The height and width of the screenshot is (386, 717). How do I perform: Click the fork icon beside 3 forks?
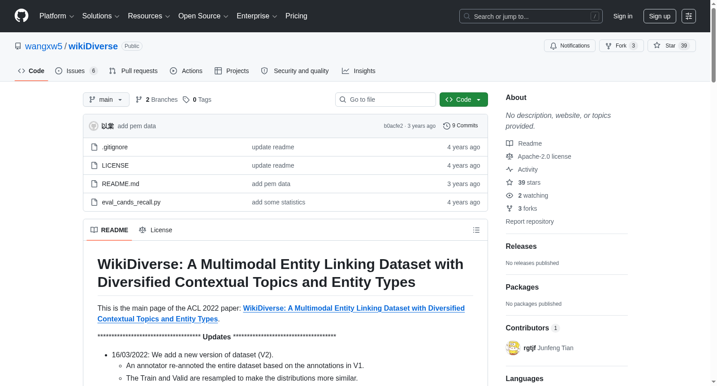pos(510,208)
